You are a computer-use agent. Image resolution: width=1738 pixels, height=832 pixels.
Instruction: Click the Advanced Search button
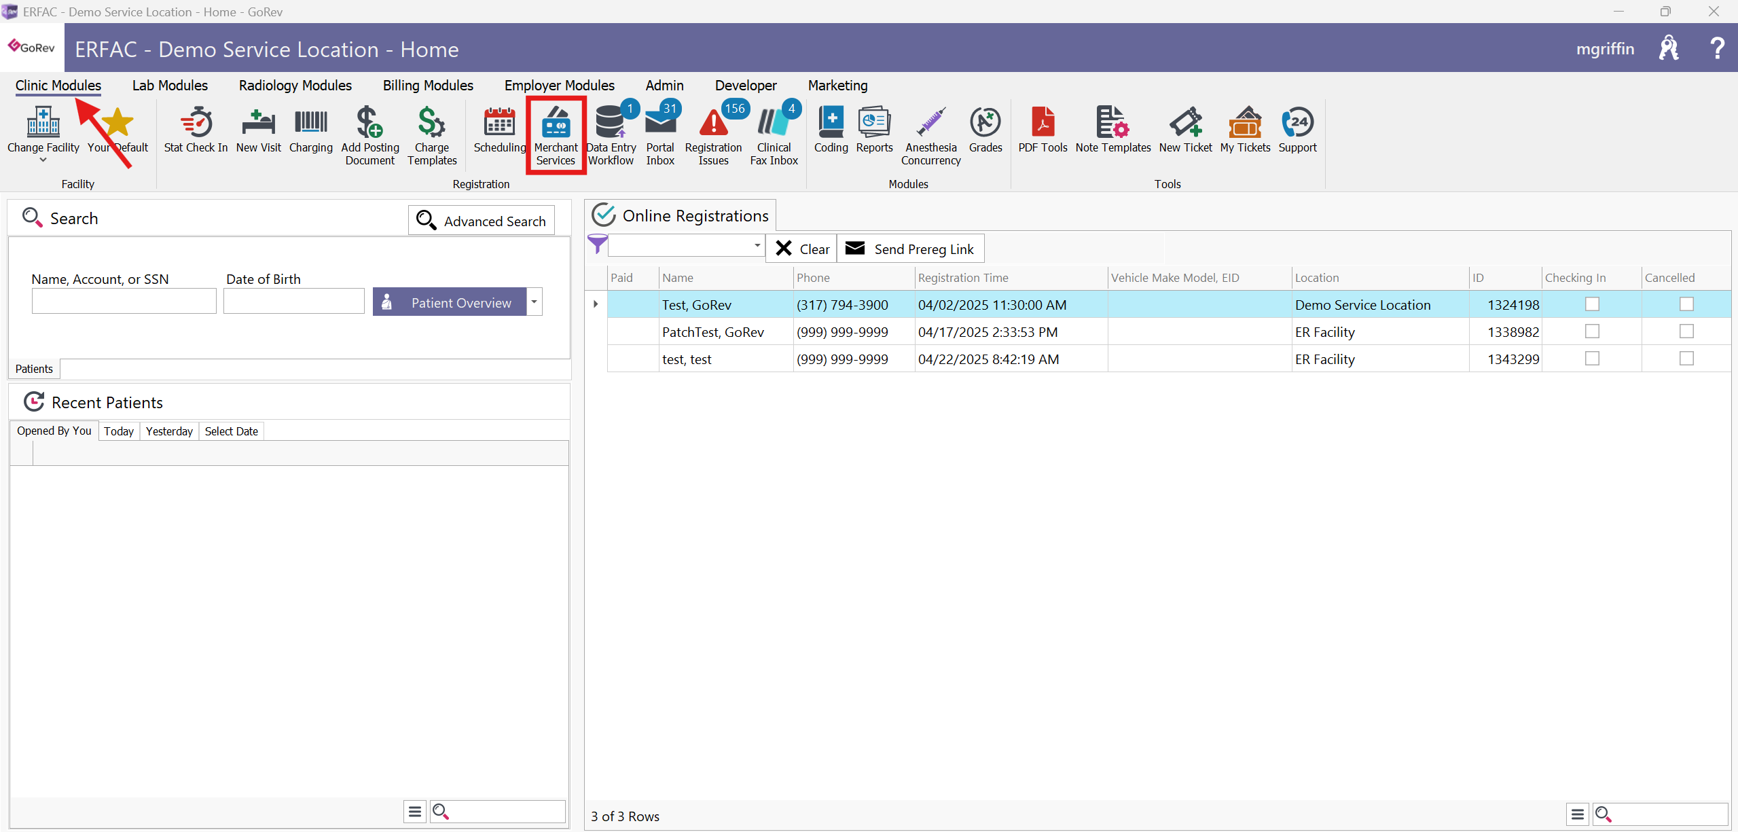482,221
